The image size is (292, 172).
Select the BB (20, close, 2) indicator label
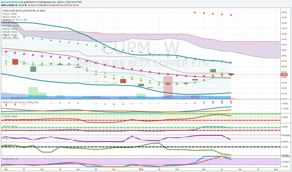(11, 17)
